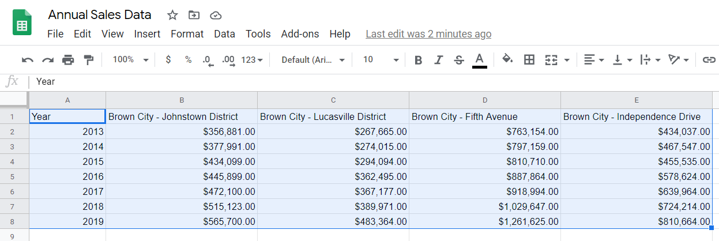Open the horizontal align dropdown
The width and height of the screenshot is (719, 241).
(593, 60)
